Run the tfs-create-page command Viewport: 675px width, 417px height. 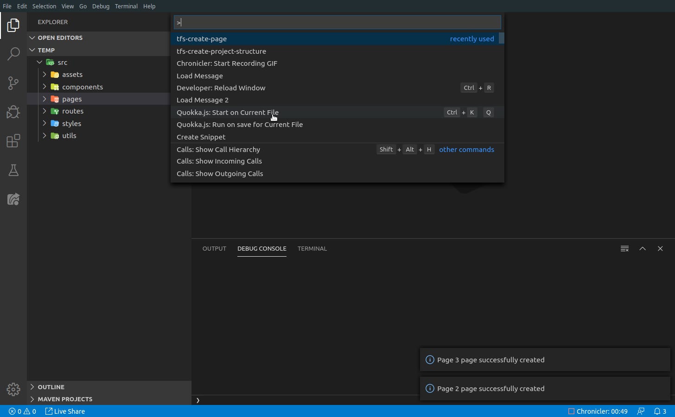pyautogui.click(x=337, y=39)
